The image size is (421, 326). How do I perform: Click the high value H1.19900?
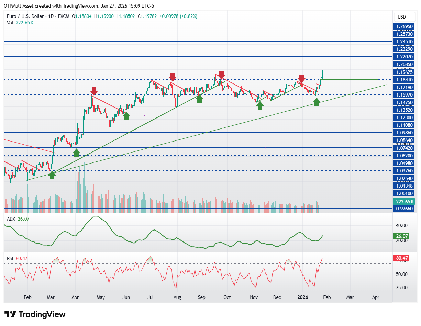tap(104, 16)
